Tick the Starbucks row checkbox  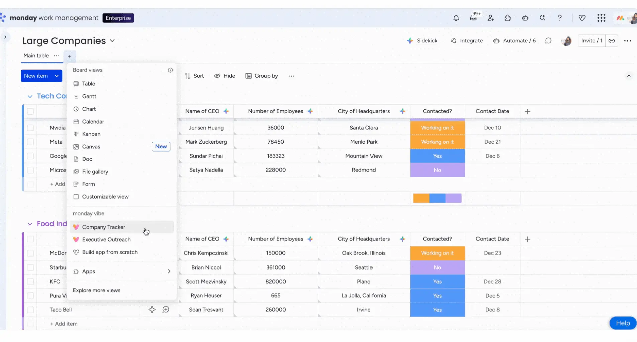point(30,267)
